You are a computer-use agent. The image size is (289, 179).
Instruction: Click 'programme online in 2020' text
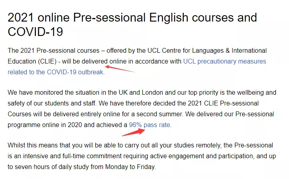[45, 125]
